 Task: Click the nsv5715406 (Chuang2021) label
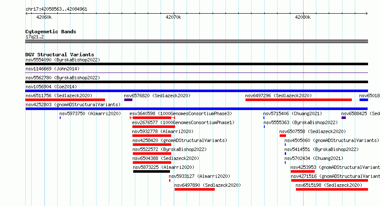pyautogui.click(x=292, y=113)
